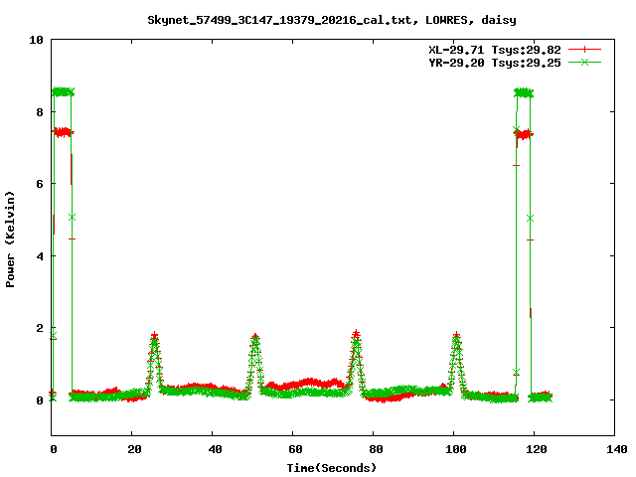636x477 pixels.
Task: Click the y-axis tick label 10
Action: 36,40
